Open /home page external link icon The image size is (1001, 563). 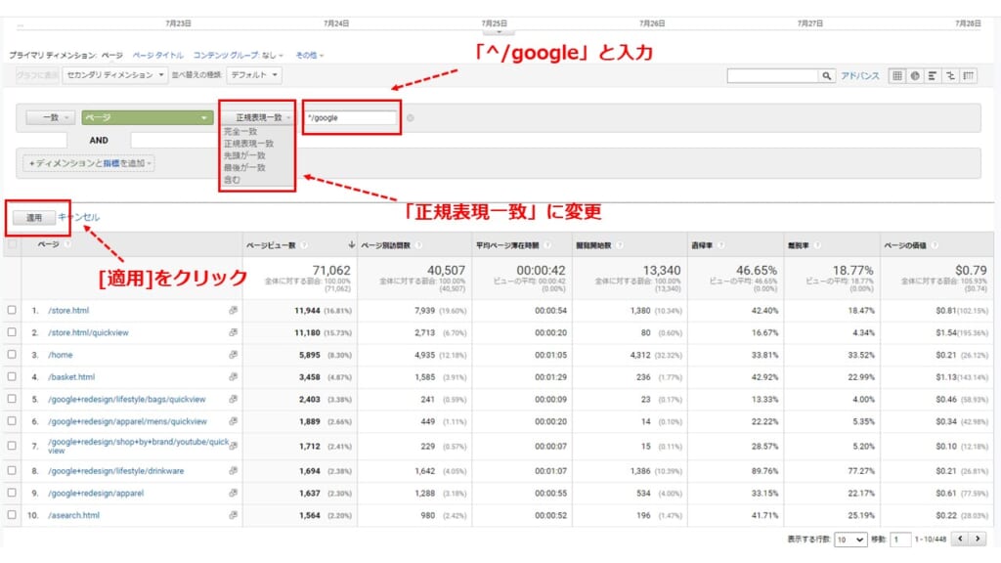click(x=233, y=355)
